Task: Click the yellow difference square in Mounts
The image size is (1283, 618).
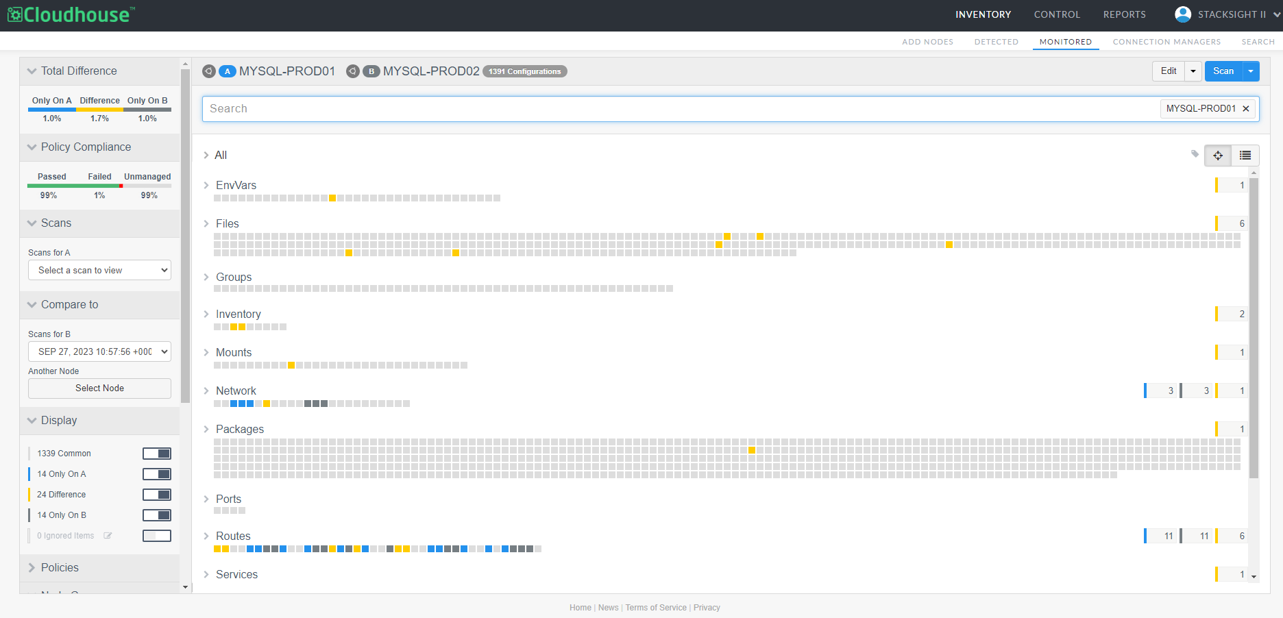Action: click(x=291, y=365)
